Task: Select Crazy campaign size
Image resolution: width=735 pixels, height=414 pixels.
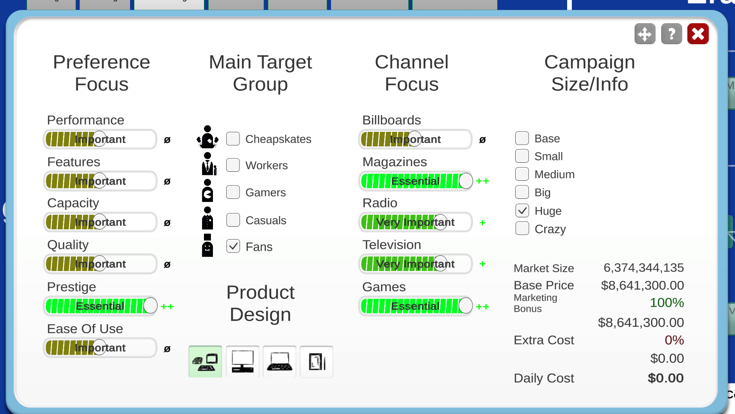Action: 522,228
